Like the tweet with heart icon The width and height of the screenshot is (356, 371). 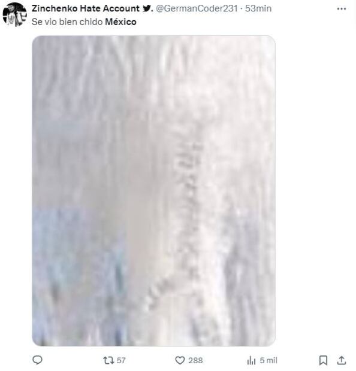(x=180, y=360)
